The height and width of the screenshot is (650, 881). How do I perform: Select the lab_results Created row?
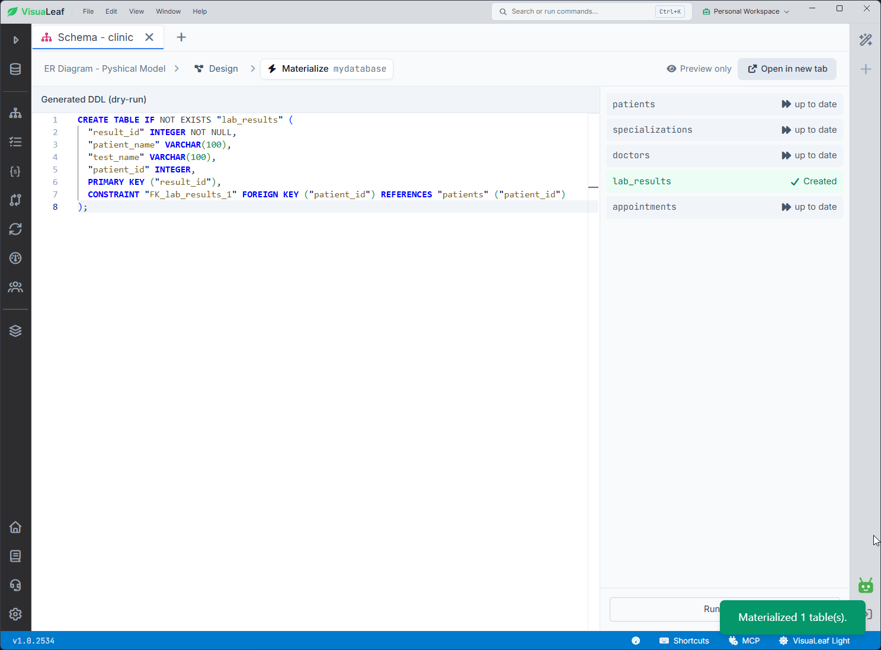724,181
